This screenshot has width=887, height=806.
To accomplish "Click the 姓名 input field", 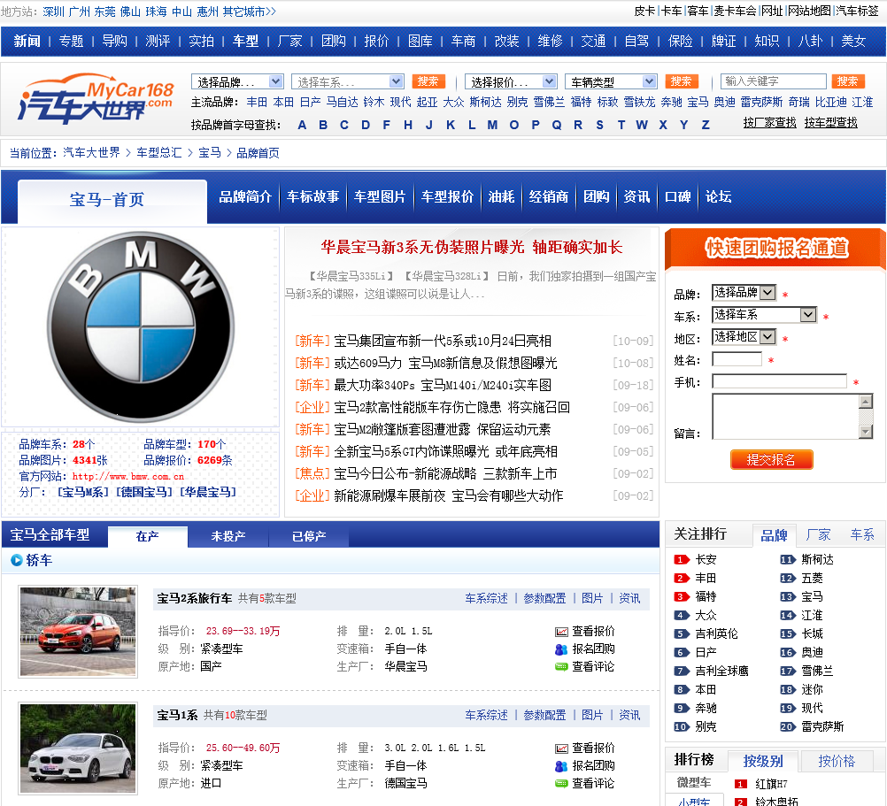I will [x=737, y=359].
